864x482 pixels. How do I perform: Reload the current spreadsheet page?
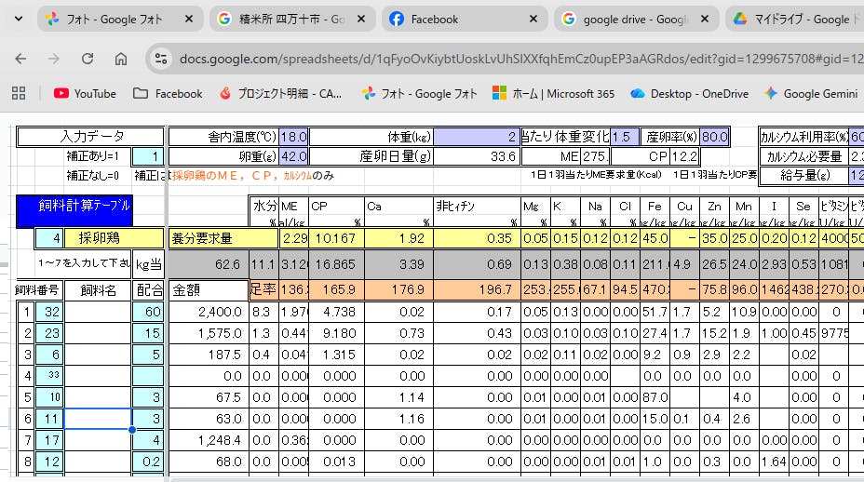[88, 59]
